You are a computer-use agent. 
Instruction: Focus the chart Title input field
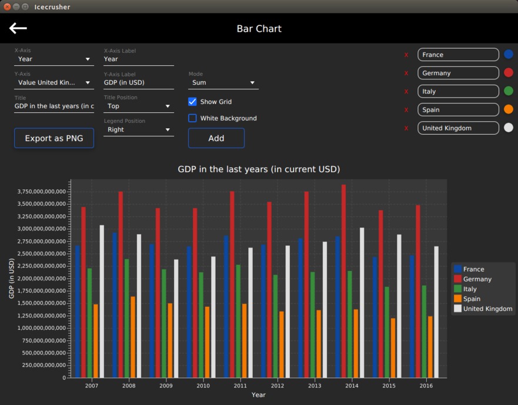point(54,106)
